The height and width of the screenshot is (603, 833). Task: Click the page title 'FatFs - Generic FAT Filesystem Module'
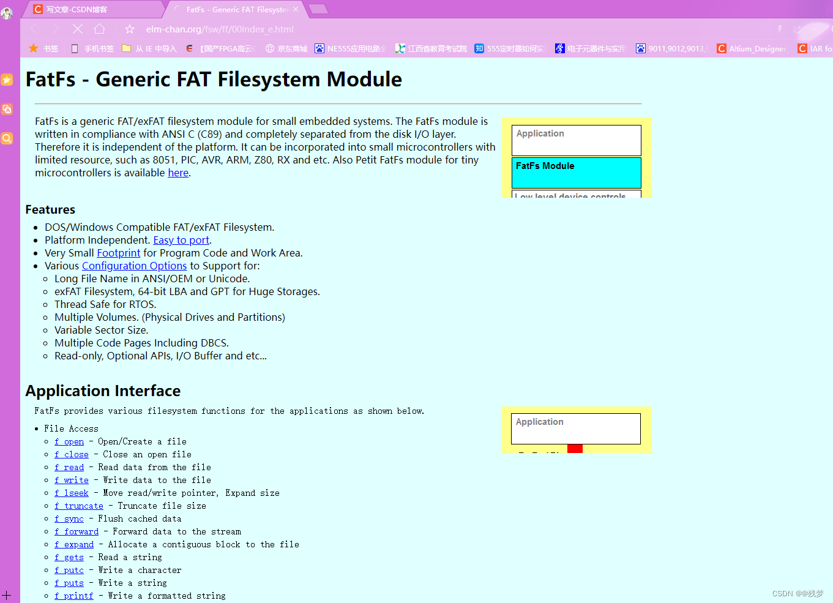(214, 80)
